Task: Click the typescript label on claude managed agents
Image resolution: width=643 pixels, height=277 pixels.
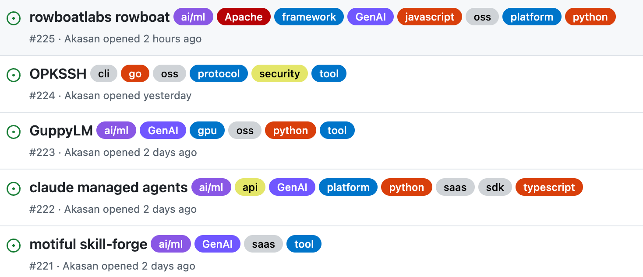Action: point(549,187)
